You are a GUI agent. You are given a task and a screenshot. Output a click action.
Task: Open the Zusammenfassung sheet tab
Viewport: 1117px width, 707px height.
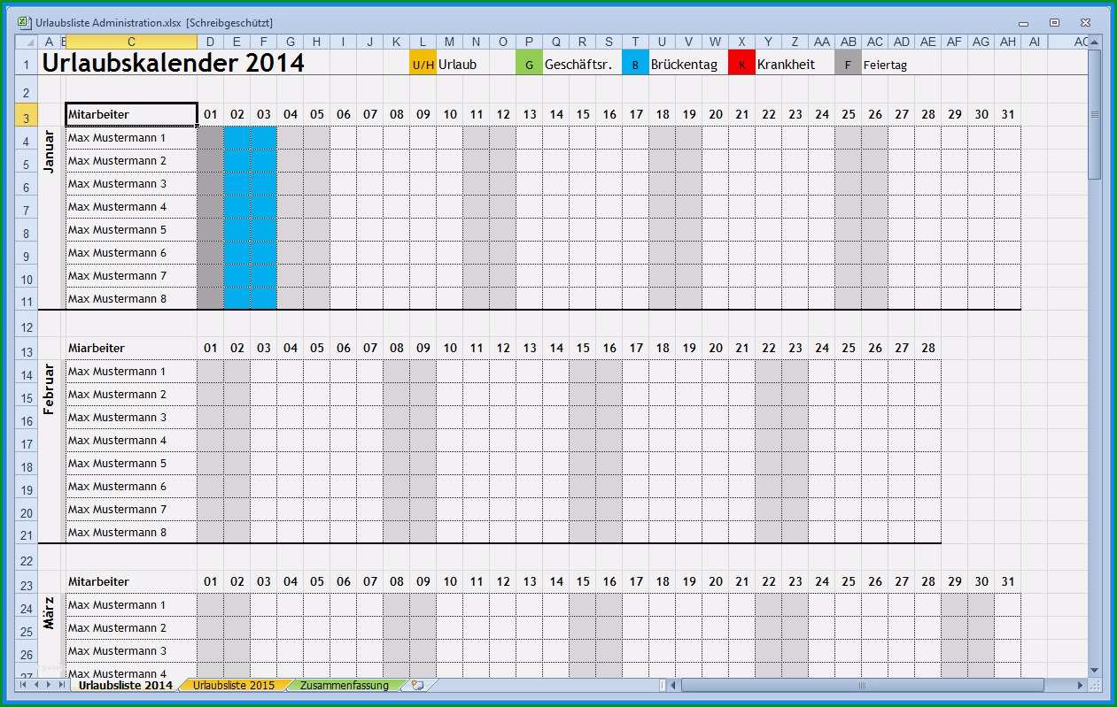point(344,685)
